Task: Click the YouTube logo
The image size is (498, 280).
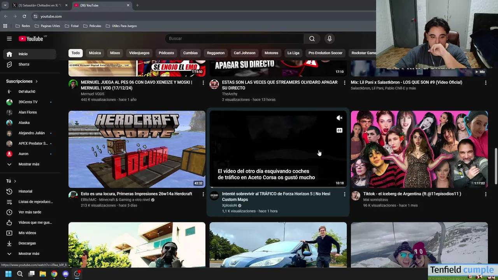Action: pos(31,38)
